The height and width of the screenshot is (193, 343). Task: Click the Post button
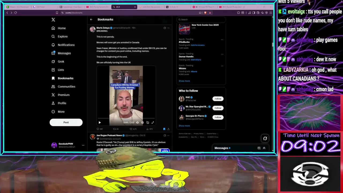pos(66,122)
